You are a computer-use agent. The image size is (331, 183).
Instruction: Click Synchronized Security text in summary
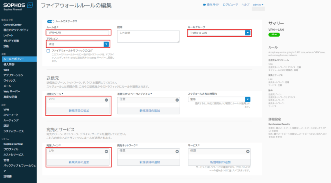coord(279,124)
